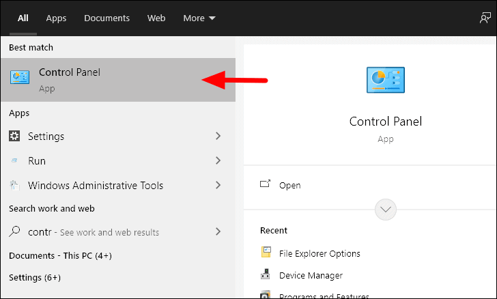This screenshot has width=497, height=299.
Task: Open the recent File Explorer Options item
Action: (x=319, y=254)
